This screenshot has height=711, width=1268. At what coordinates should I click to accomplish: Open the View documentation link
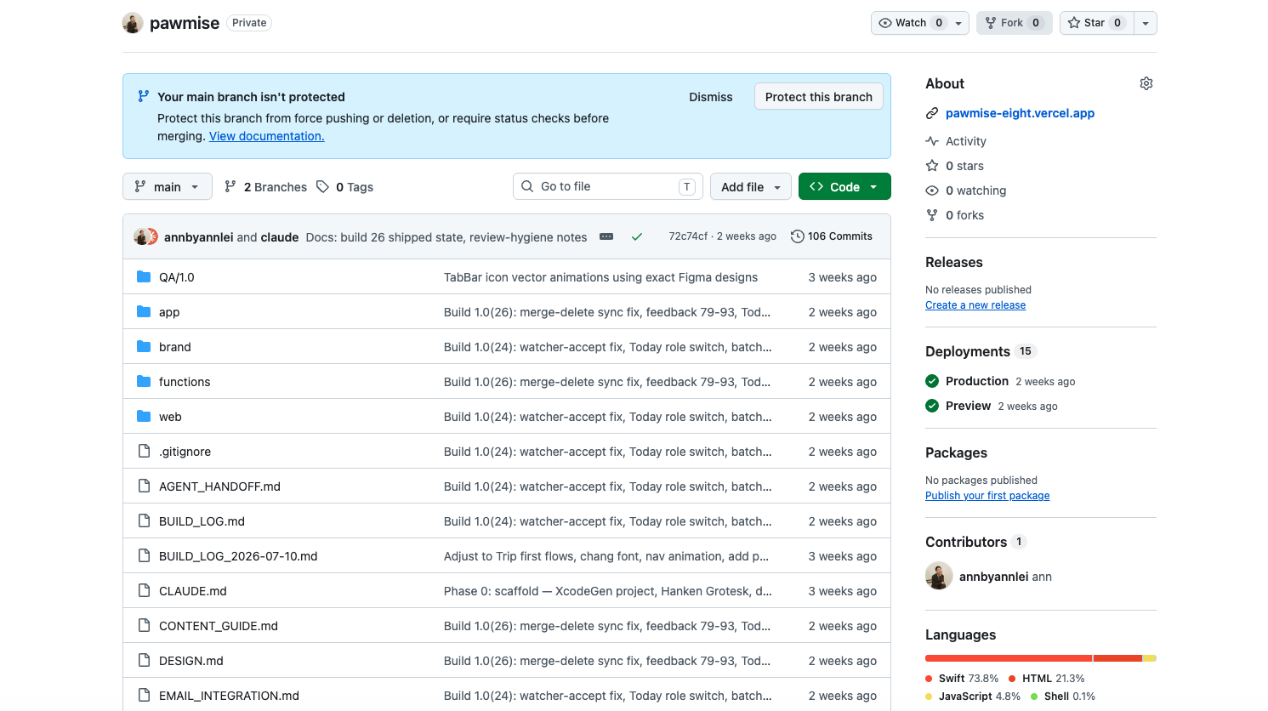tap(267, 136)
